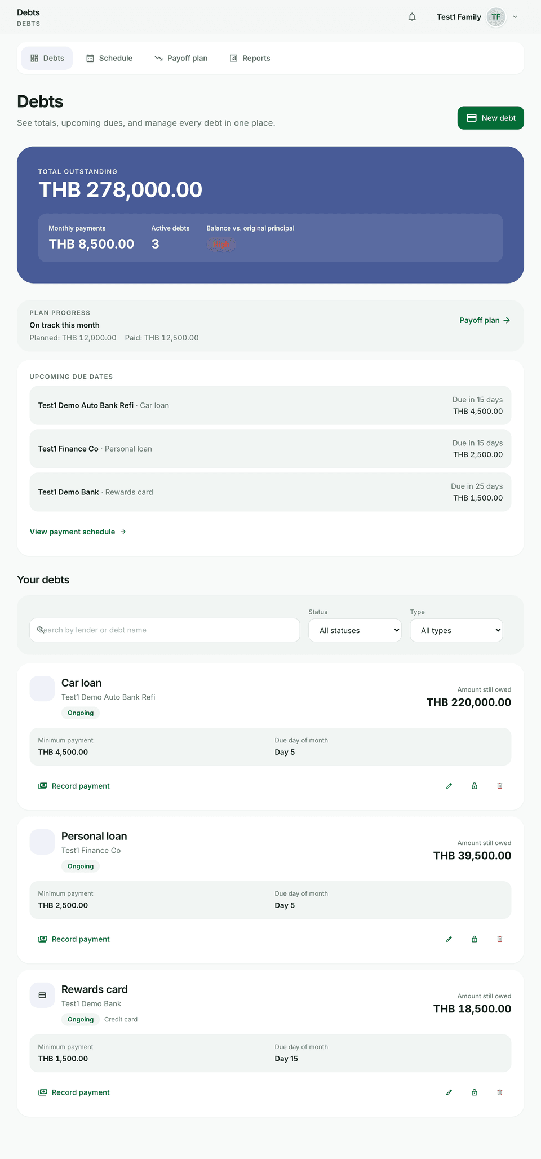Select the Debts tab
This screenshot has height=1159, width=541.
pyautogui.click(x=47, y=58)
